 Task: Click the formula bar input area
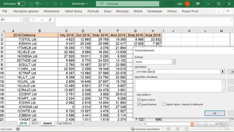(x=143, y=22)
